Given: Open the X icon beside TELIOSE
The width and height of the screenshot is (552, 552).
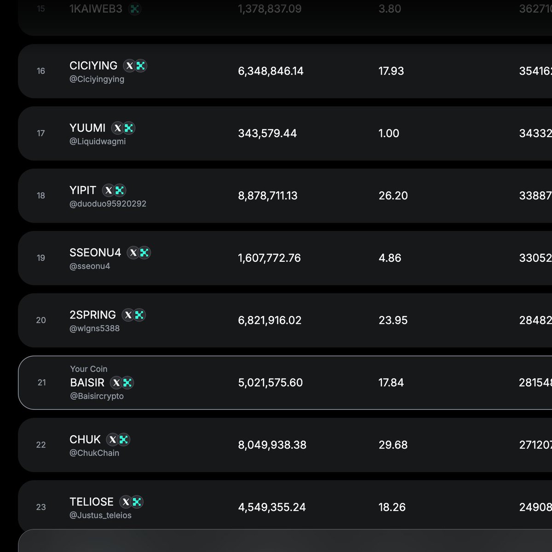Looking at the screenshot, I should click(126, 502).
